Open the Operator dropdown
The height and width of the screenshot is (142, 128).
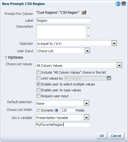pyautogui.click(x=114, y=43)
